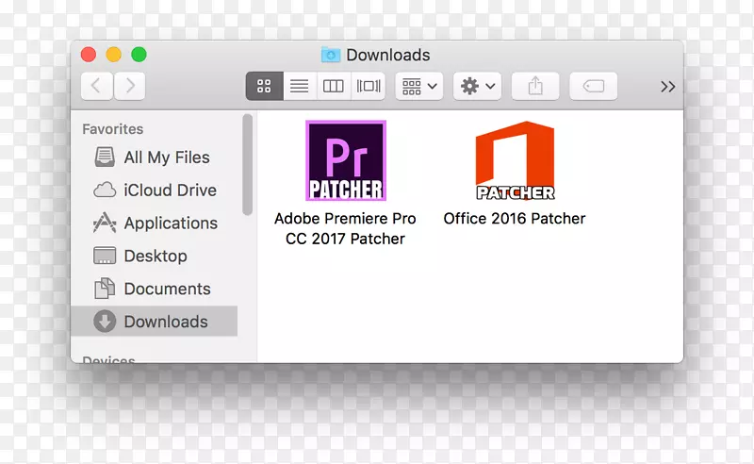Click the Share toolbar button
Image resolution: width=754 pixels, height=464 pixels.
(x=535, y=86)
